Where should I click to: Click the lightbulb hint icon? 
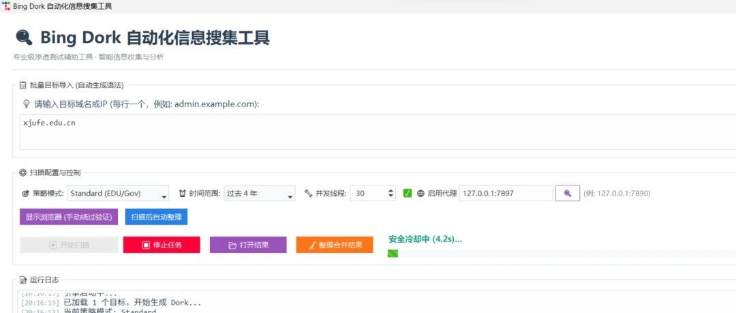27,104
